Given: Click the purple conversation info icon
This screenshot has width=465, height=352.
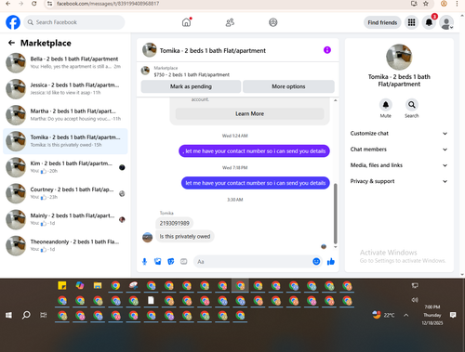Looking at the screenshot, I should 327,50.
